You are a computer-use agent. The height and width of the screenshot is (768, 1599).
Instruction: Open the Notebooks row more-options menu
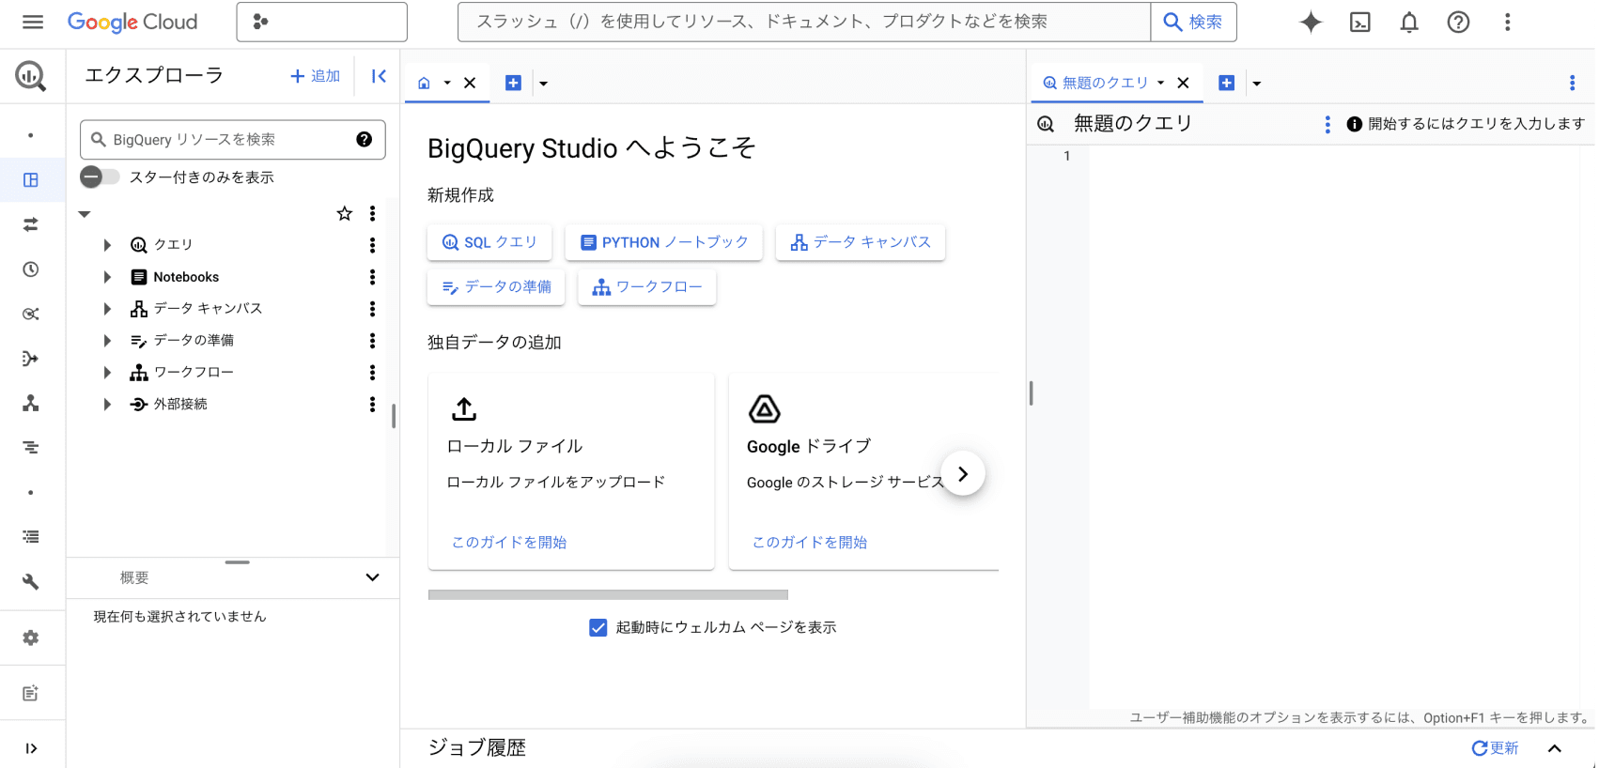point(373,277)
